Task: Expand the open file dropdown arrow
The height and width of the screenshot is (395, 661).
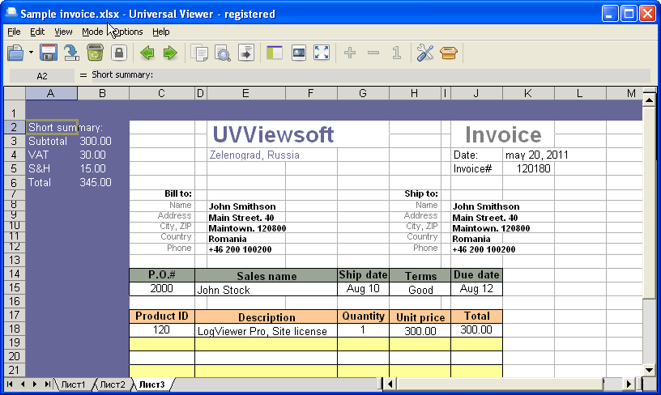Action: click(x=31, y=53)
